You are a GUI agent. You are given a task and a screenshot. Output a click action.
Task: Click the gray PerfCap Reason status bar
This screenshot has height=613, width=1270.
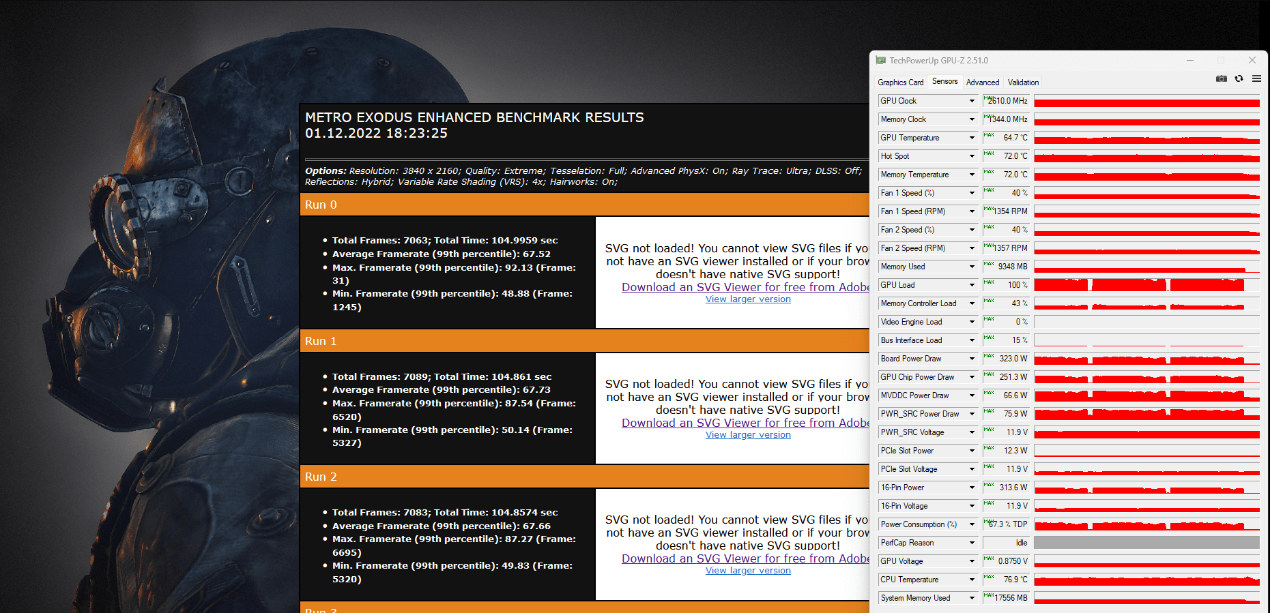tap(1146, 543)
